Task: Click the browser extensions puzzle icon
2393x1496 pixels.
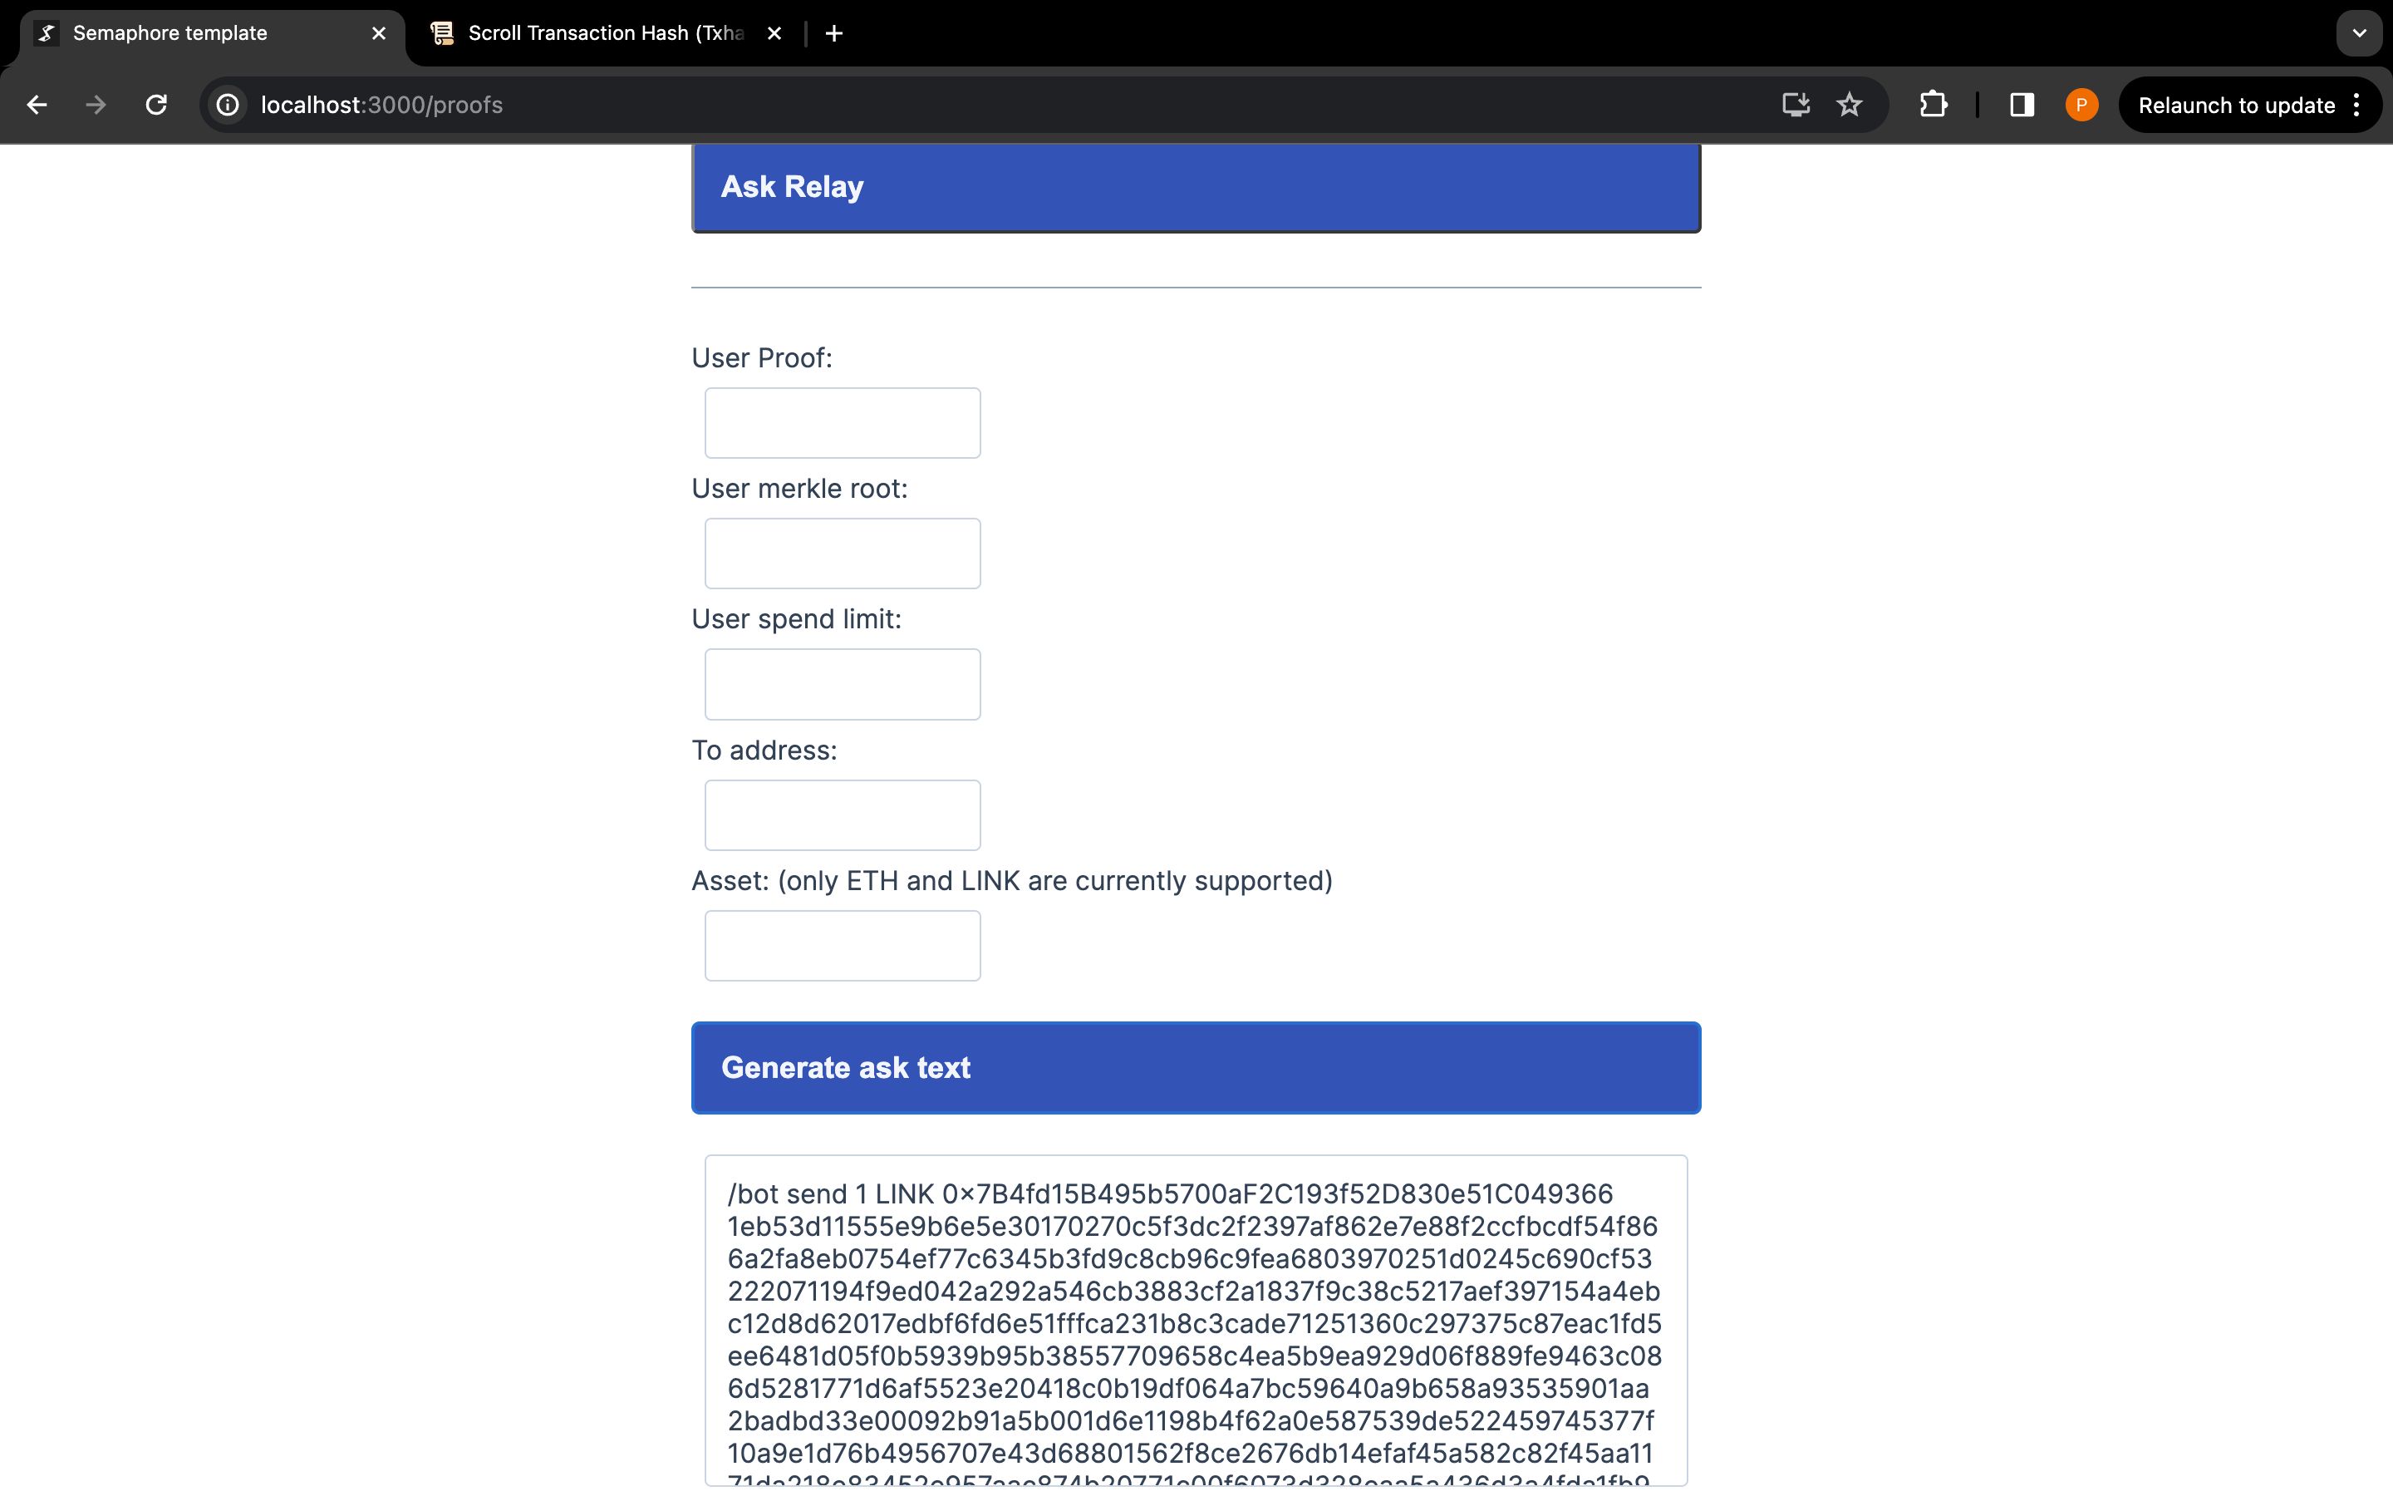Action: 1934,105
